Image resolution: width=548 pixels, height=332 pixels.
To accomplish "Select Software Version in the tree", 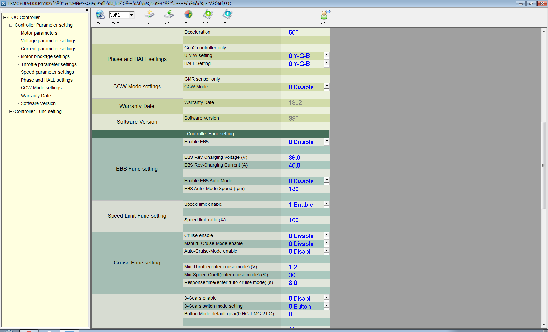I will coord(38,103).
